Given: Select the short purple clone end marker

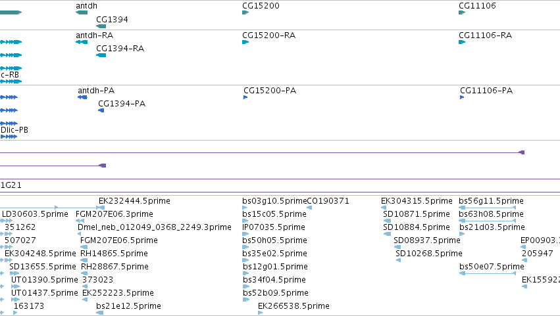Looking at the screenshot, I should coord(103,166).
